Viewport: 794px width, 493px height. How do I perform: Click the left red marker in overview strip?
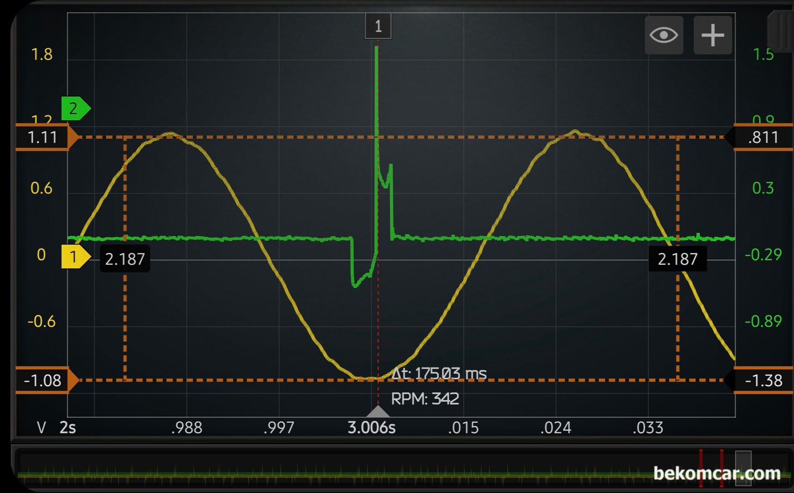(701, 467)
